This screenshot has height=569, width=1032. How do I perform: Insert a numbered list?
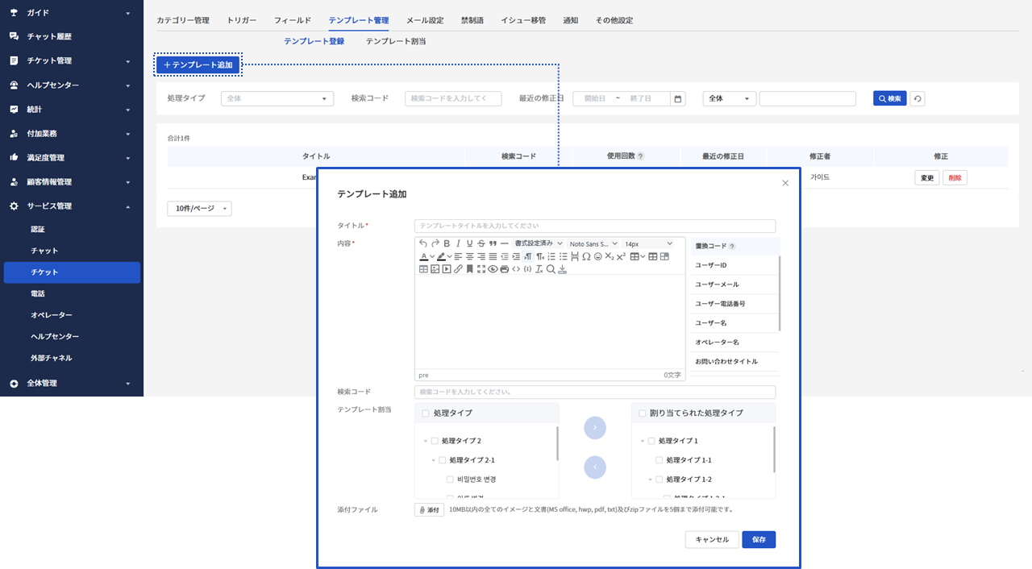551,256
